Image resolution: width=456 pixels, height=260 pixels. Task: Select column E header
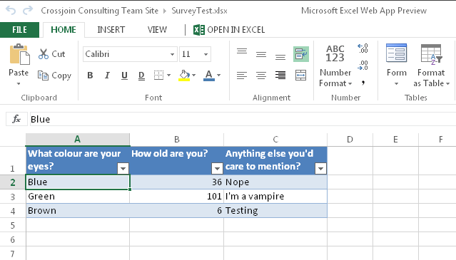coord(395,140)
